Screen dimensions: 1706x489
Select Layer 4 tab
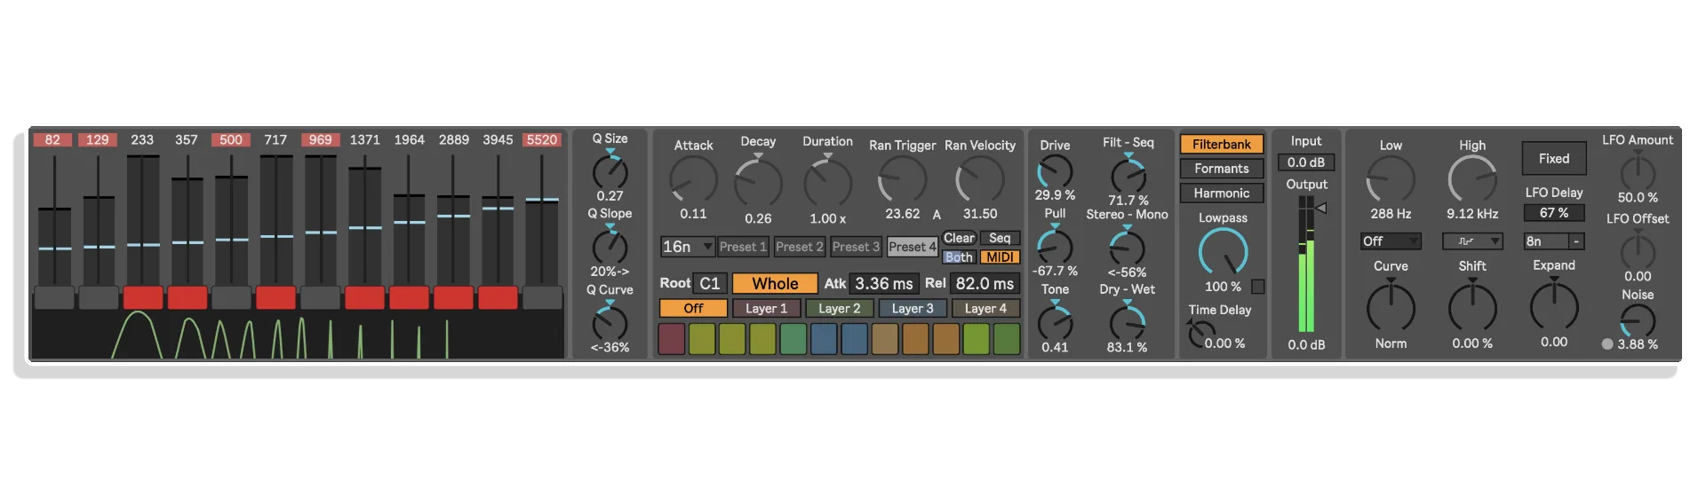(x=985, y=308)
